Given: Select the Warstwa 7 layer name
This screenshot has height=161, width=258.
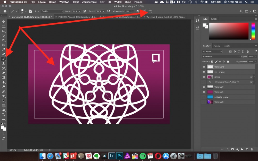Looking at the screenshot, I should coord(219,87).
